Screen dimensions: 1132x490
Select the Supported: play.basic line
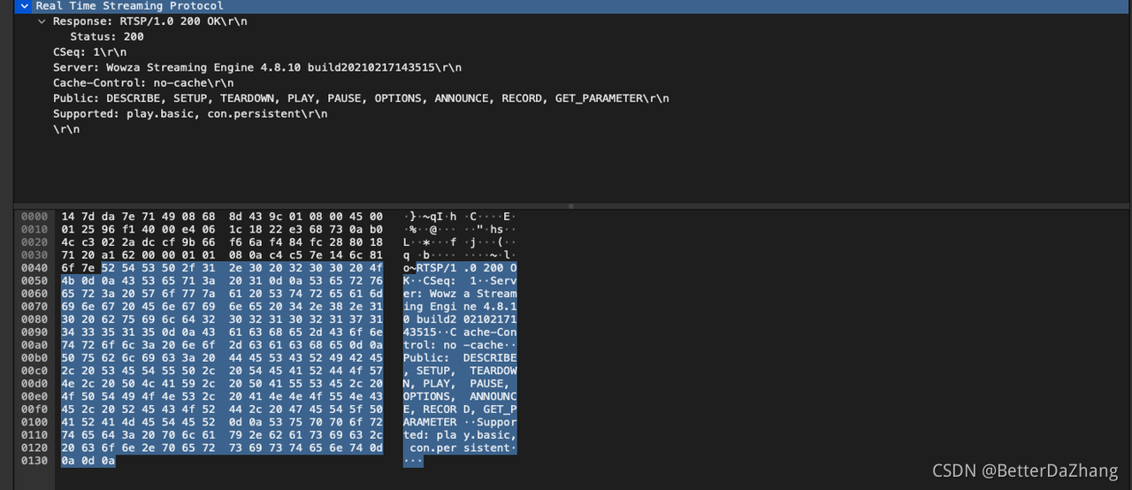(190, 114)
